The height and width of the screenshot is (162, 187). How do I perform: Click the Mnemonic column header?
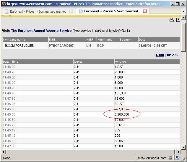click(108, 39)
